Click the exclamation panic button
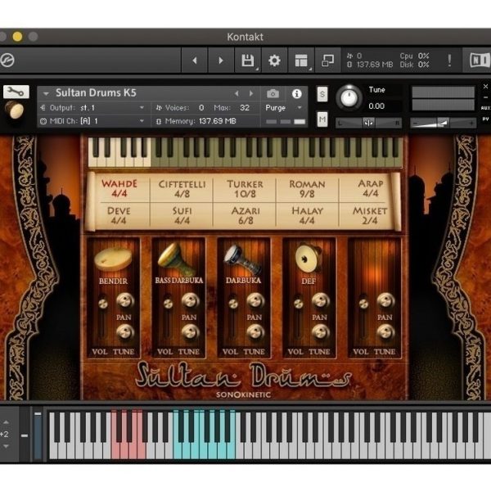The height and width of the screenshot is (491, 491). click(x=449, y=60)
